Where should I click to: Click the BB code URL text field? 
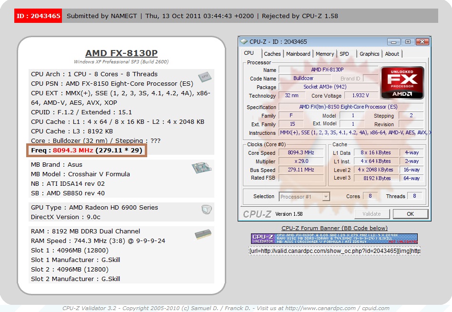point(334,251)
